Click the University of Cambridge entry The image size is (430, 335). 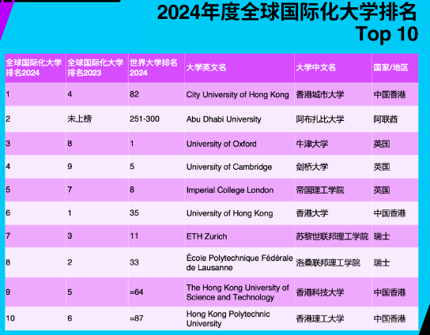click(x=229, y=167)
